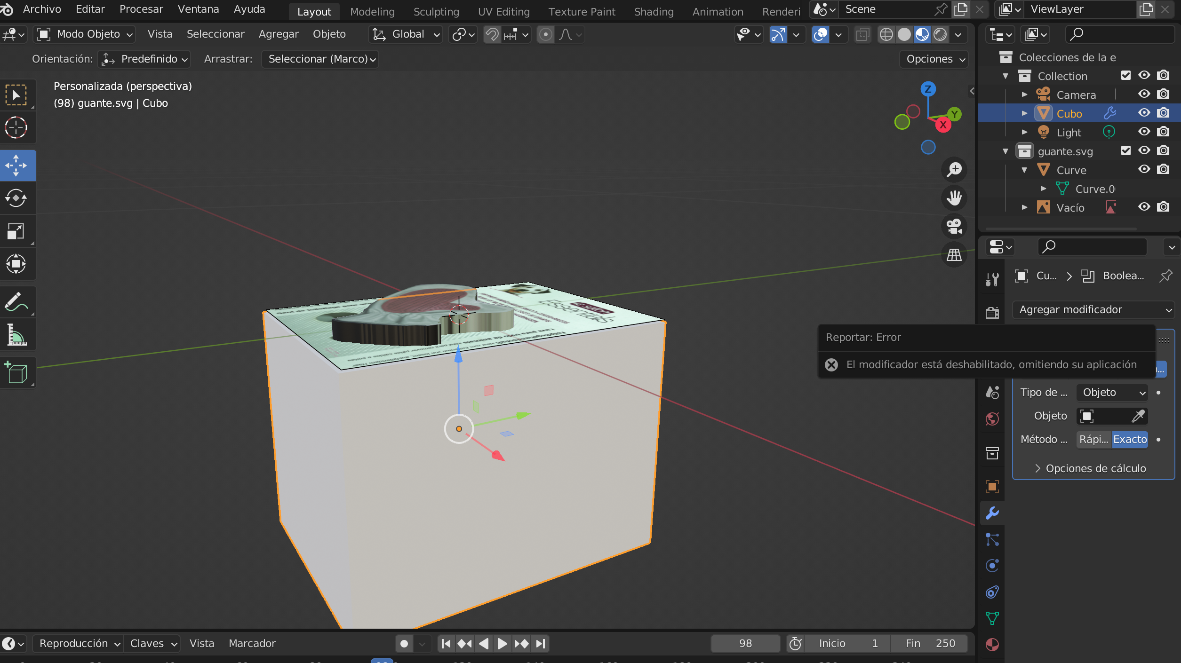
Task: Open the Opciones button in viewport
Action: click(934, 59)
